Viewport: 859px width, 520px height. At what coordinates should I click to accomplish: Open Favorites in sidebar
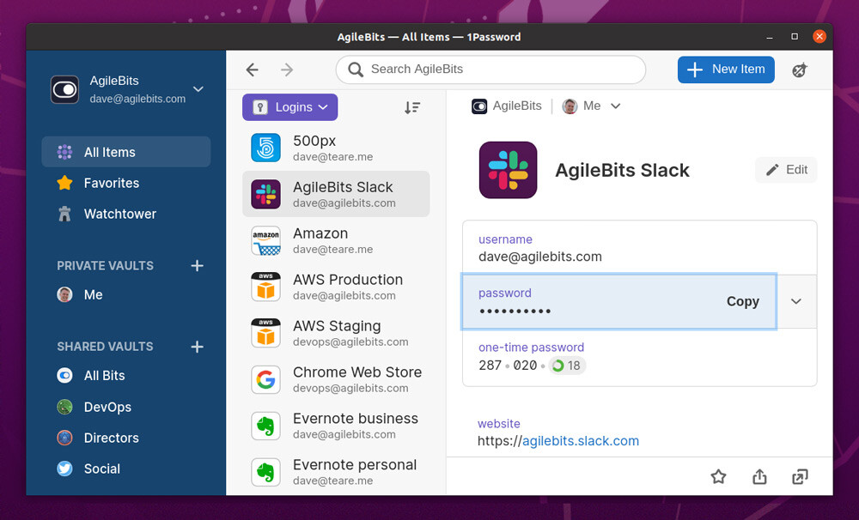[126, 183]
